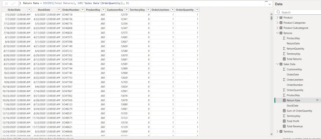Commit the formula with the checkmark icon
The height and width of the screenshot is (139, 321).
click(13, 4)
